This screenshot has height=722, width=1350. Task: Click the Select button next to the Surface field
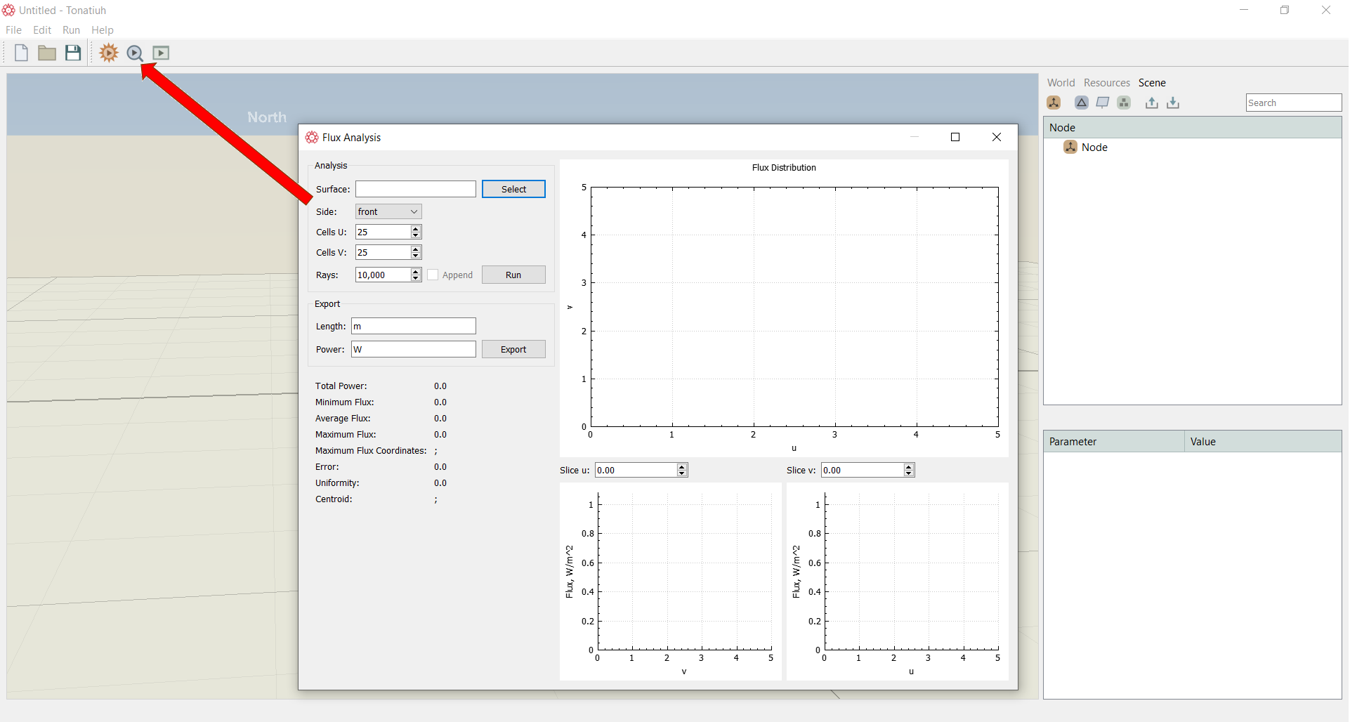[x=513, y=189]
